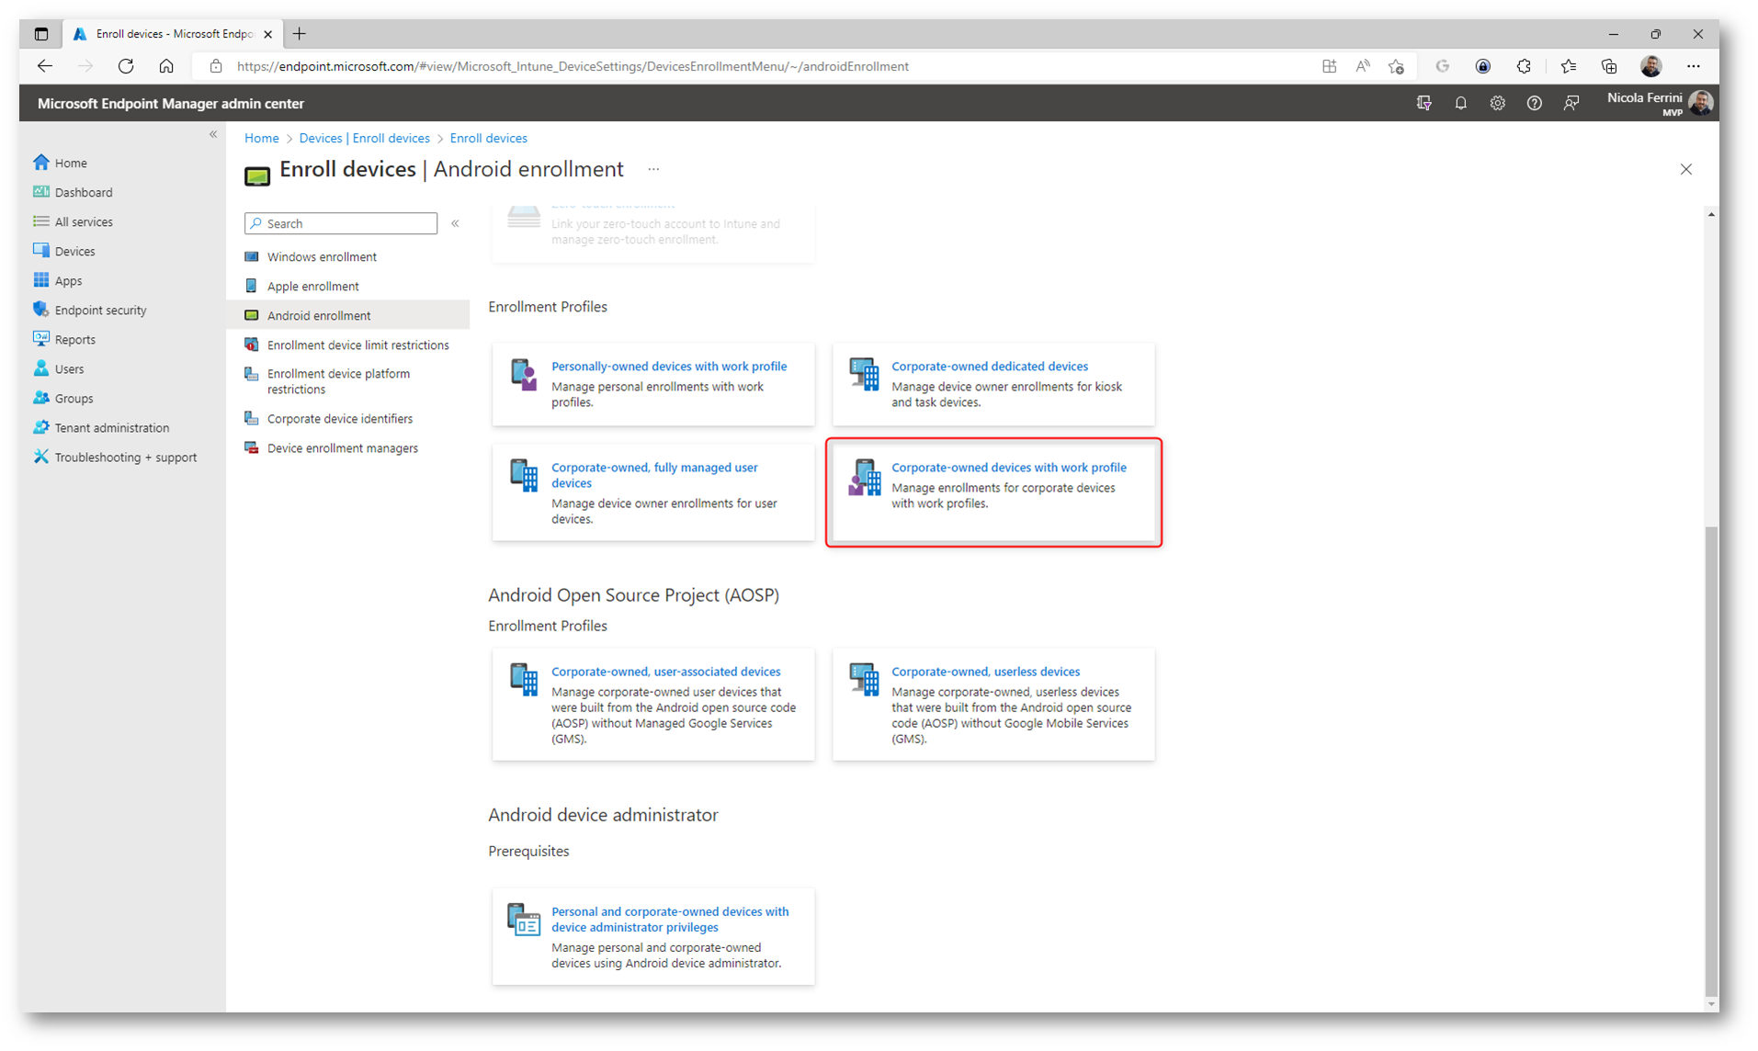Collapse the left navigation sidebar
Viewport: 1758px width, 1051px height.
(213, 134)
